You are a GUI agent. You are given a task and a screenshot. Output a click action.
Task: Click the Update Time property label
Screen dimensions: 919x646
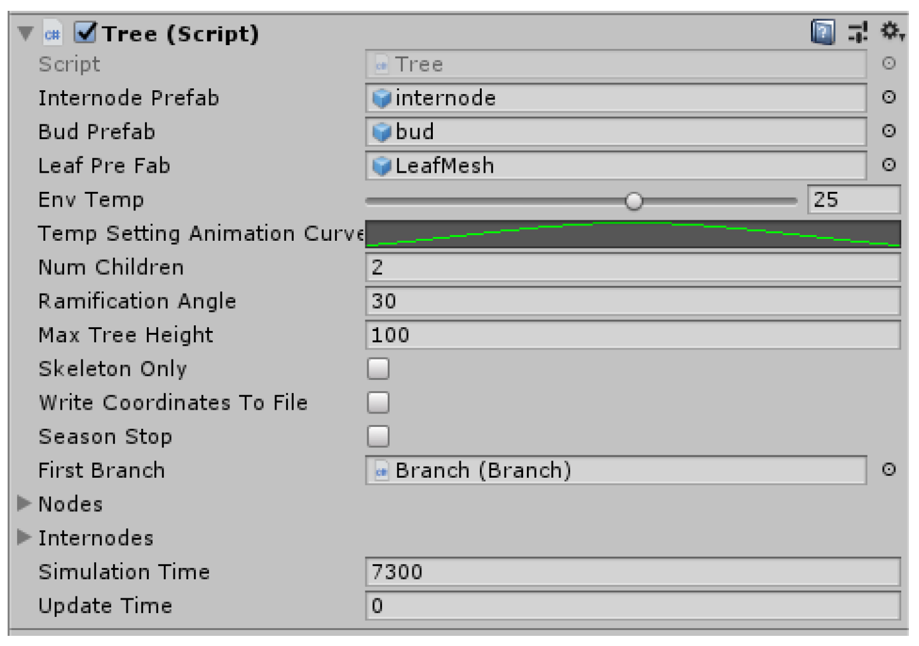coord(105,606)
